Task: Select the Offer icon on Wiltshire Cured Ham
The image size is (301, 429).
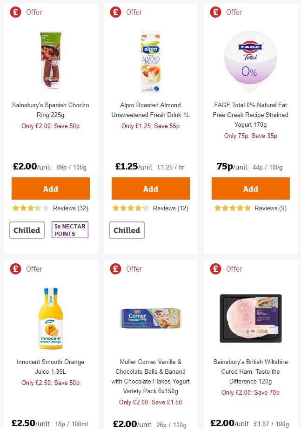Action: tap(215, 269)
